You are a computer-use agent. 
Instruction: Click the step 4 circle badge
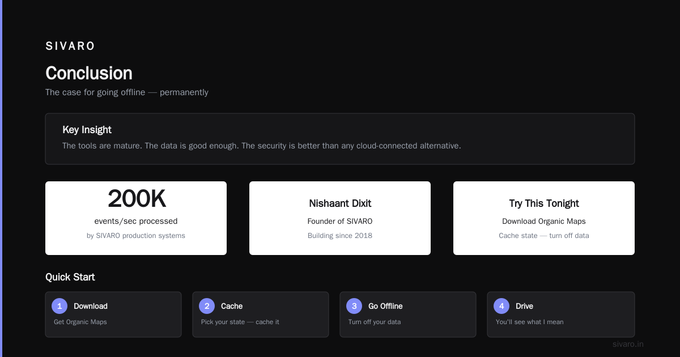coord(501,306)
